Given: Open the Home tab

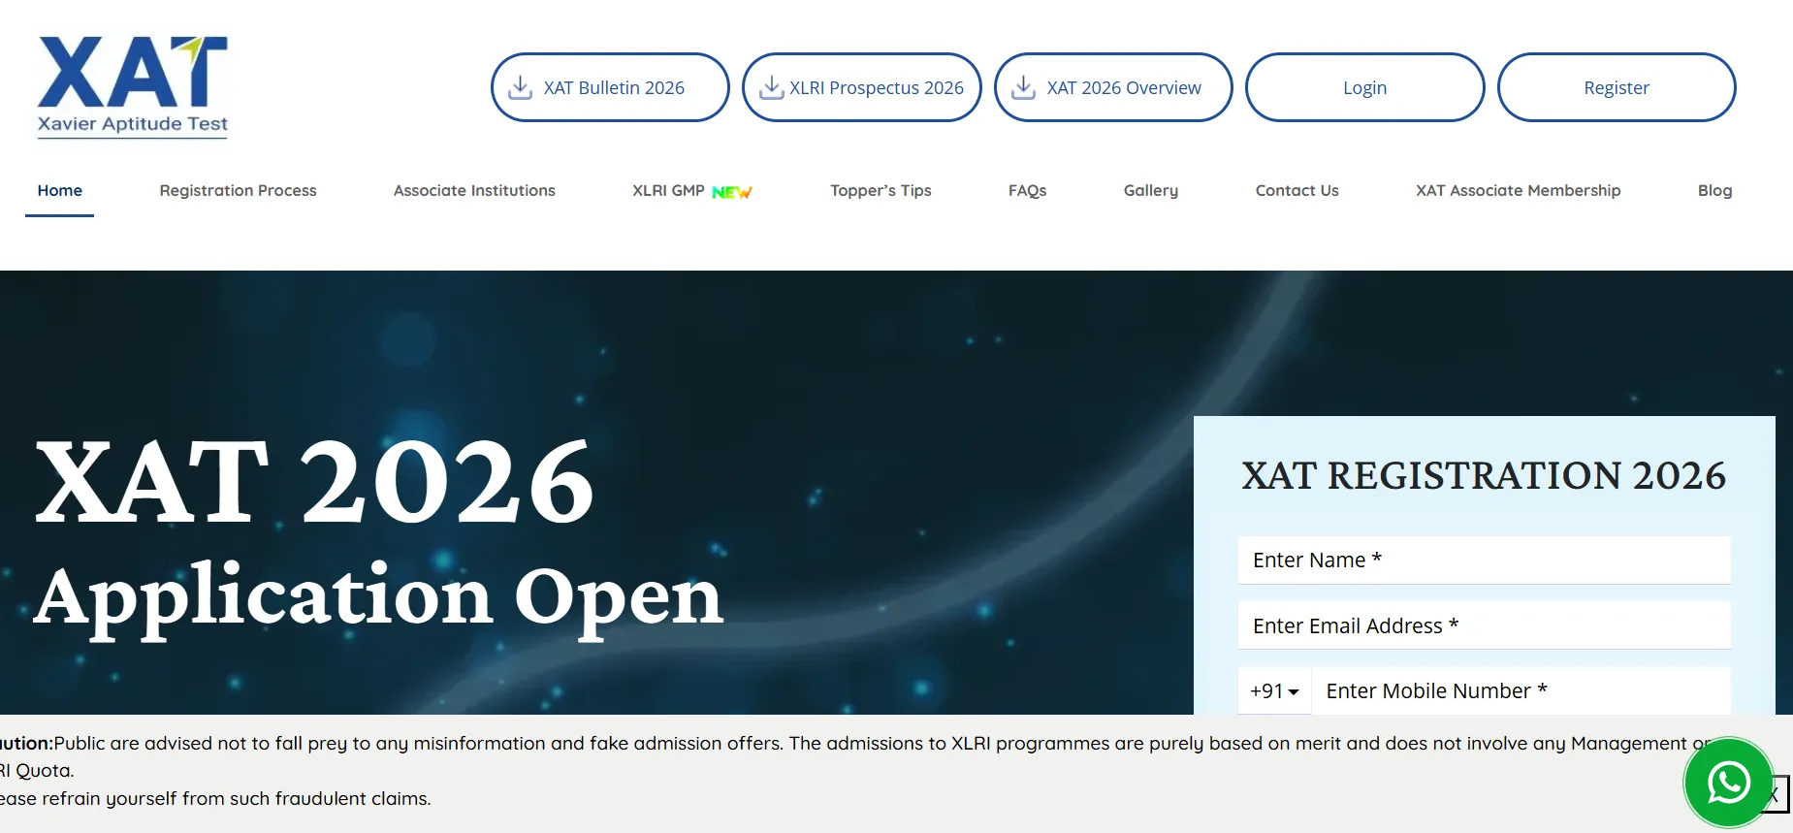Looking at the screenshot, I should point(60,191).
